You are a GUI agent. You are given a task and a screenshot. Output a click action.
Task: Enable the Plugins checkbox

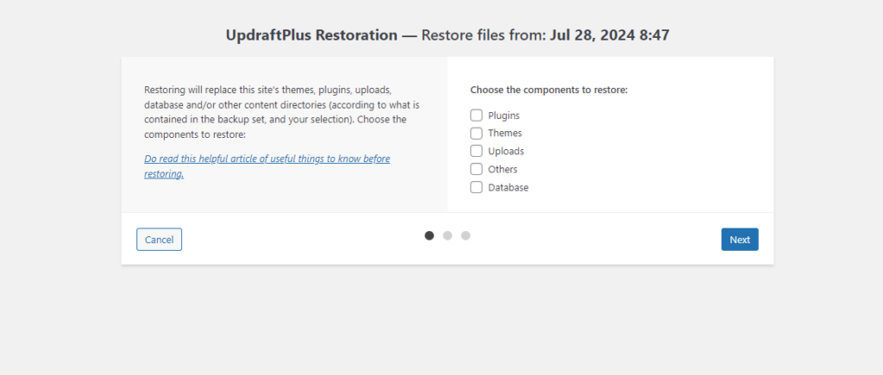tap(476, 115)
